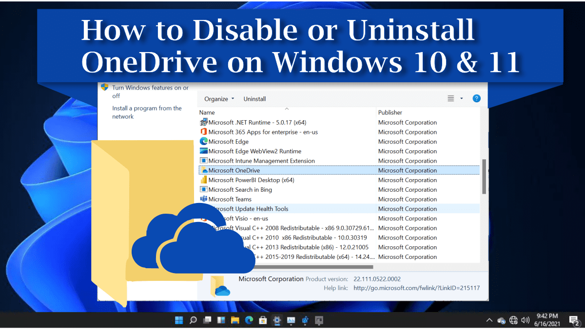
Task: Show hidden tray icons with chevron
Action: pyautogui.click(x=489, y=320)
